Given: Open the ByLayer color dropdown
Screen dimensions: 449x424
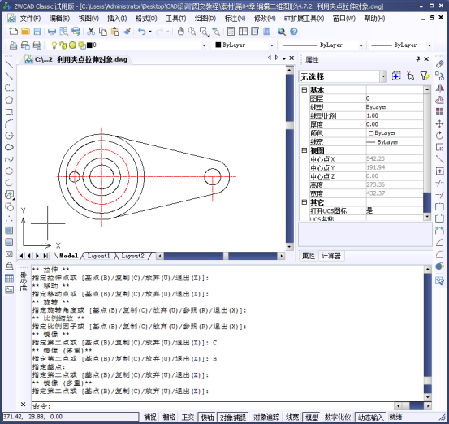Looking at the screenshot, I should 272,45.
